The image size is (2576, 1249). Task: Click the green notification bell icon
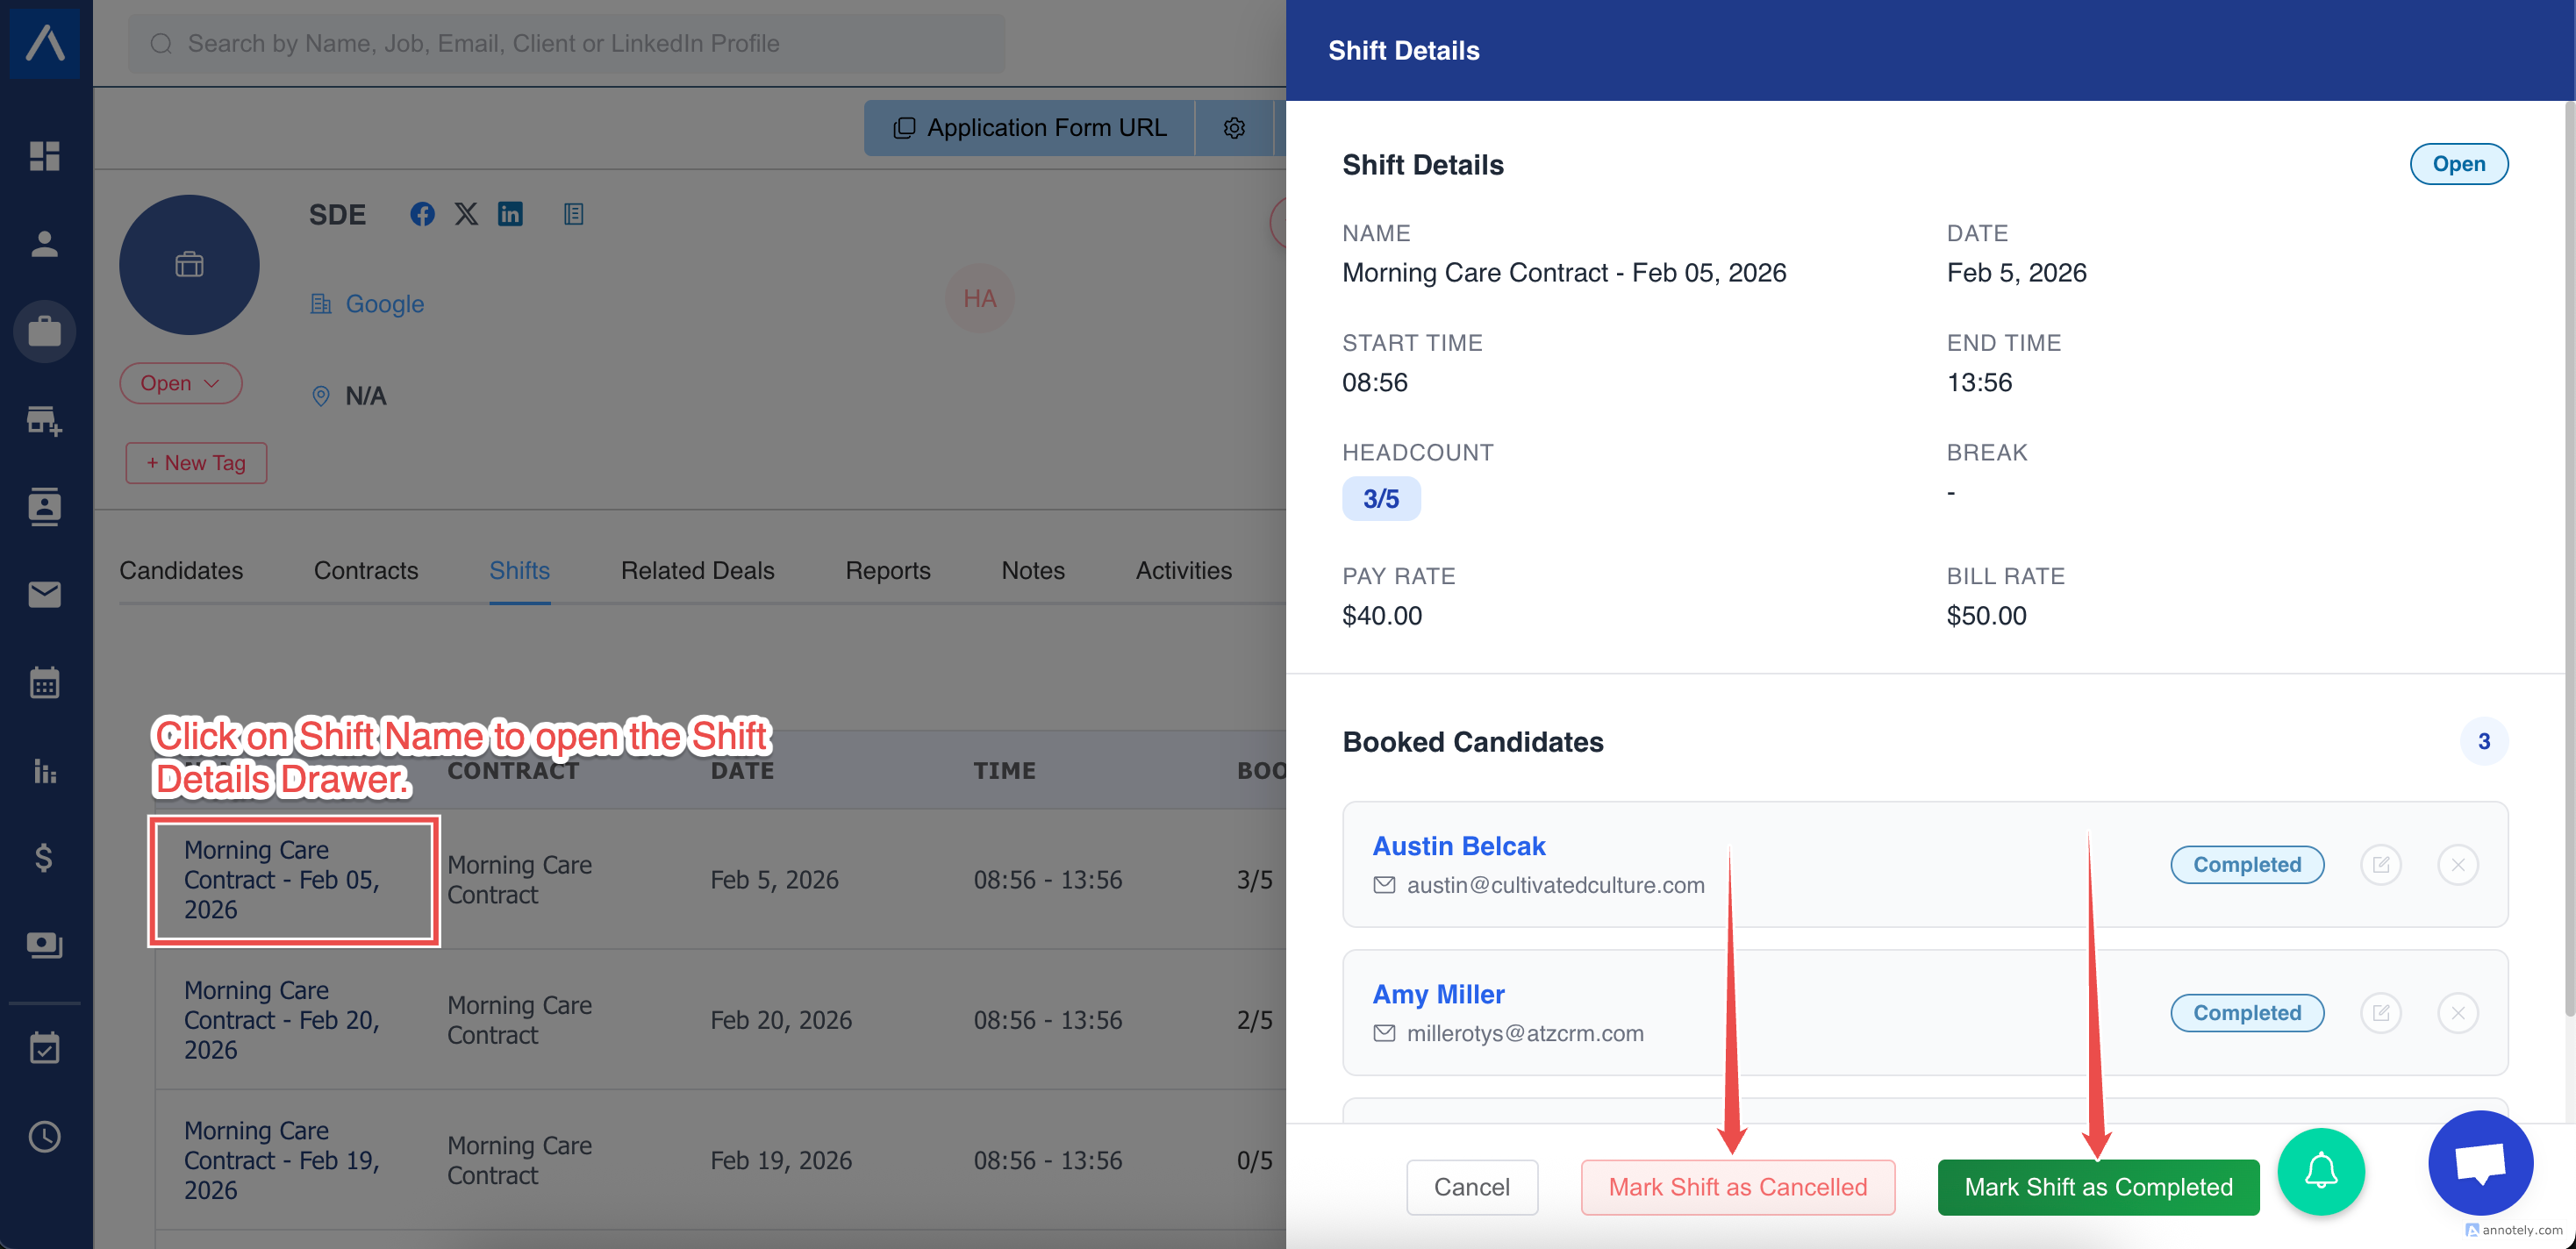tap(2320, 1171)
